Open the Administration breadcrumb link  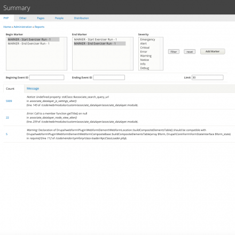(x=23, y=27)
